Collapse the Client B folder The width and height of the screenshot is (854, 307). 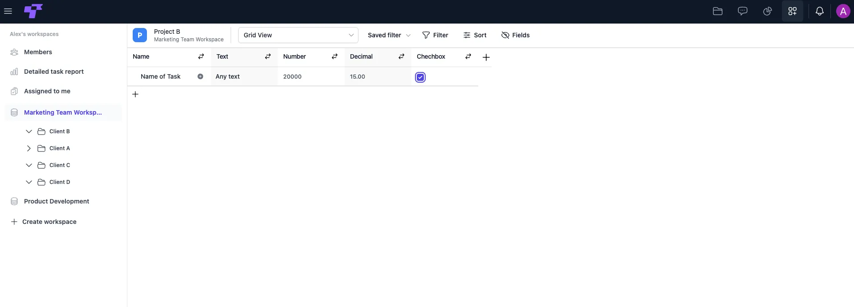tap(29, 132)
